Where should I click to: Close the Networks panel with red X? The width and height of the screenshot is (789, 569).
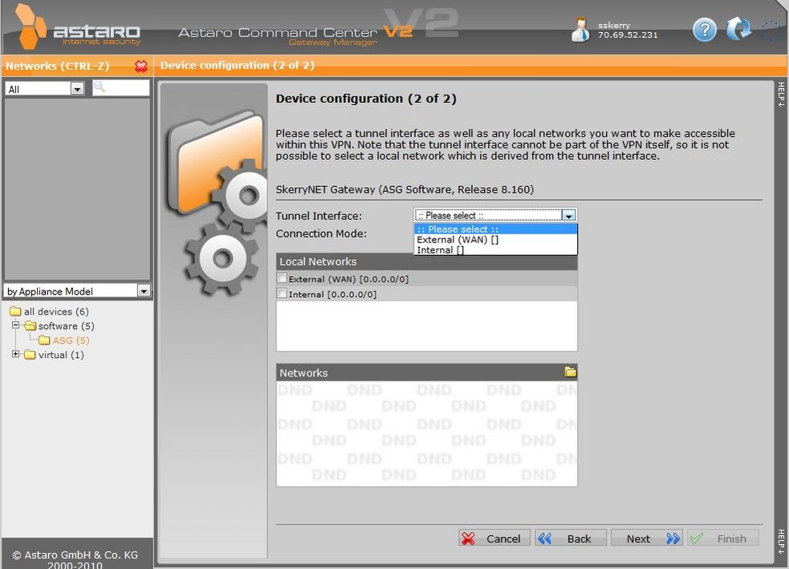click(x=141, y=67)
